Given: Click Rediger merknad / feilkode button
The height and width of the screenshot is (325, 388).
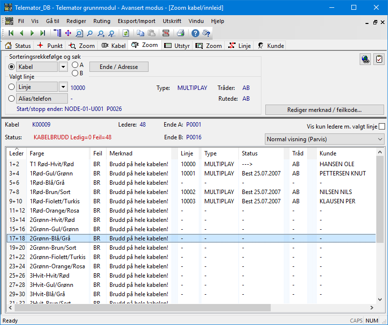Looking at the screenshot, I should click(x=324, y=110).
